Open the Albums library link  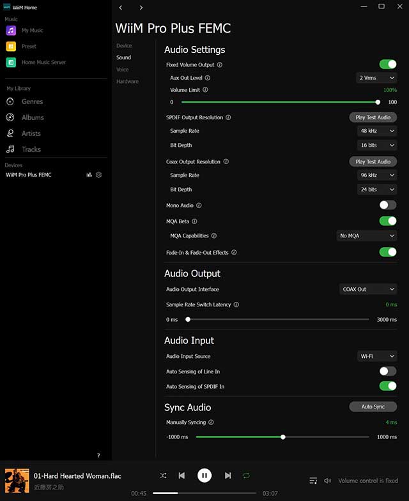point(33,117)
